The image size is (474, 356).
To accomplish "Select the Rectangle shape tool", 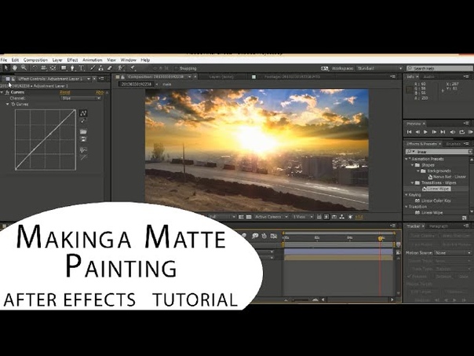I will pyautogui.click(x=64, y=68).
